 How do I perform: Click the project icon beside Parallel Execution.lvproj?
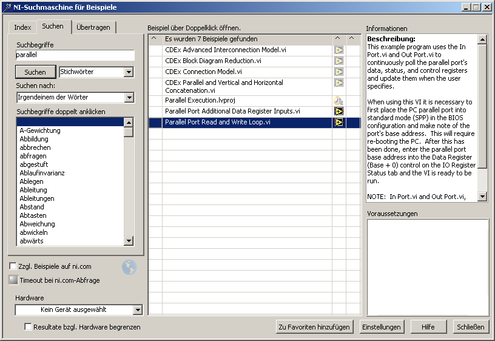tap(338, 101)
